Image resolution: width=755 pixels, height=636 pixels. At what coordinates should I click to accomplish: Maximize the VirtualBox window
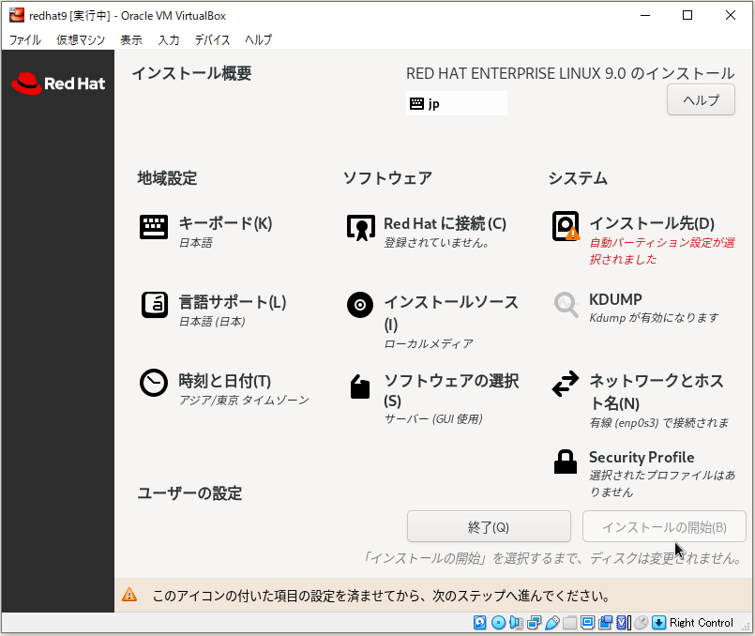[687, 15]
